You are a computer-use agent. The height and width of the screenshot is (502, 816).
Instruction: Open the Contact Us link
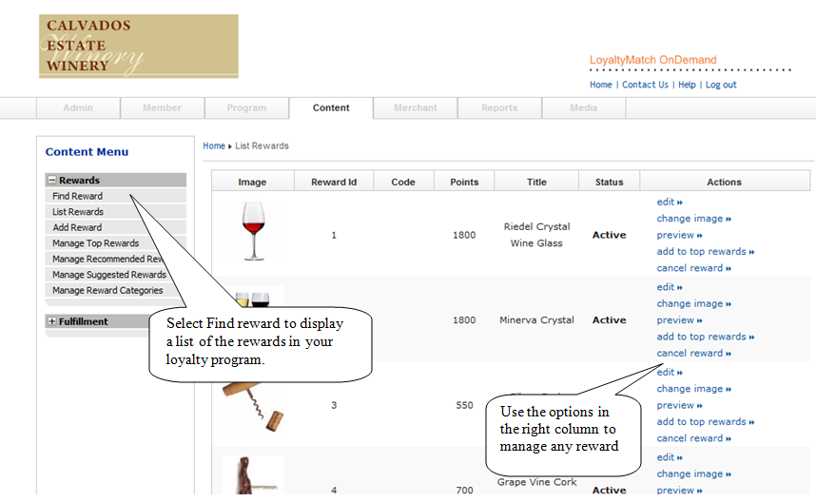click(645, 85)
